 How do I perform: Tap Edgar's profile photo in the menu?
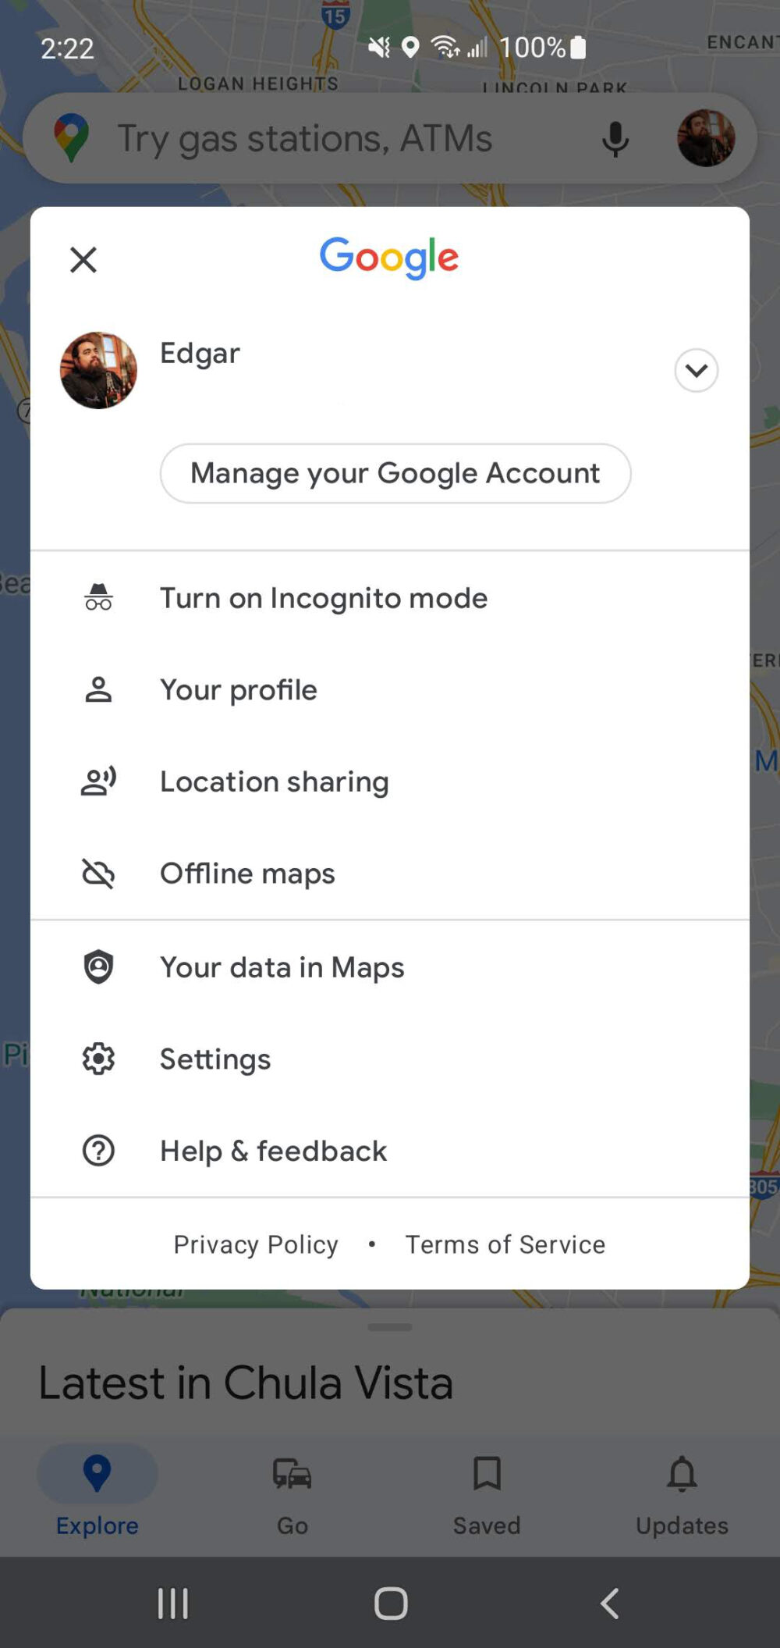coord(98,370)
